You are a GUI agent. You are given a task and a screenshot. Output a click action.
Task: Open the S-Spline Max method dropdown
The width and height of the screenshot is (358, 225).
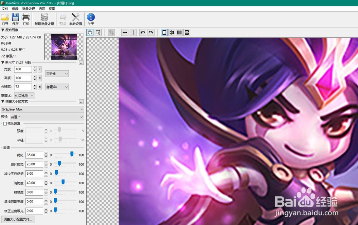coord(43,109)
